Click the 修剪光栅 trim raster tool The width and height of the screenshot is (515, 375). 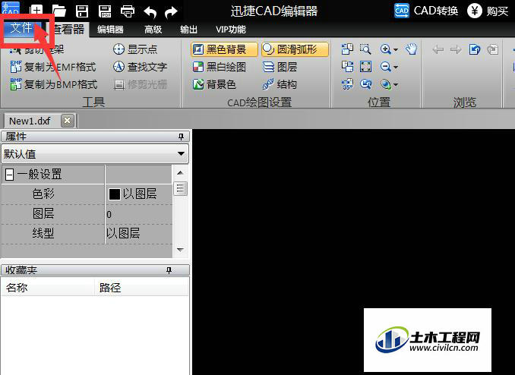pos(141,85)
